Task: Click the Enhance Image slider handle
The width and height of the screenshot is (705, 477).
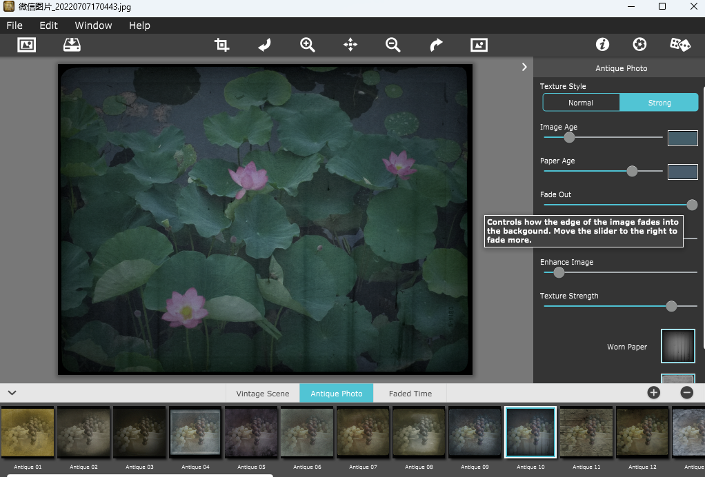Action: click(559, 272)
